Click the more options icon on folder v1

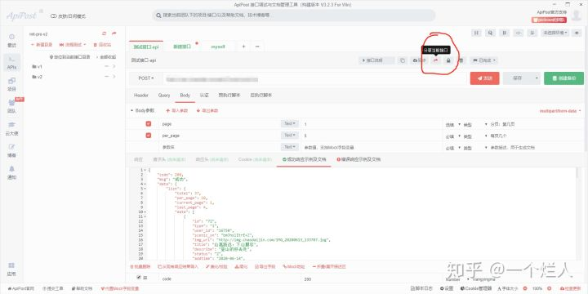click(106, 67)
